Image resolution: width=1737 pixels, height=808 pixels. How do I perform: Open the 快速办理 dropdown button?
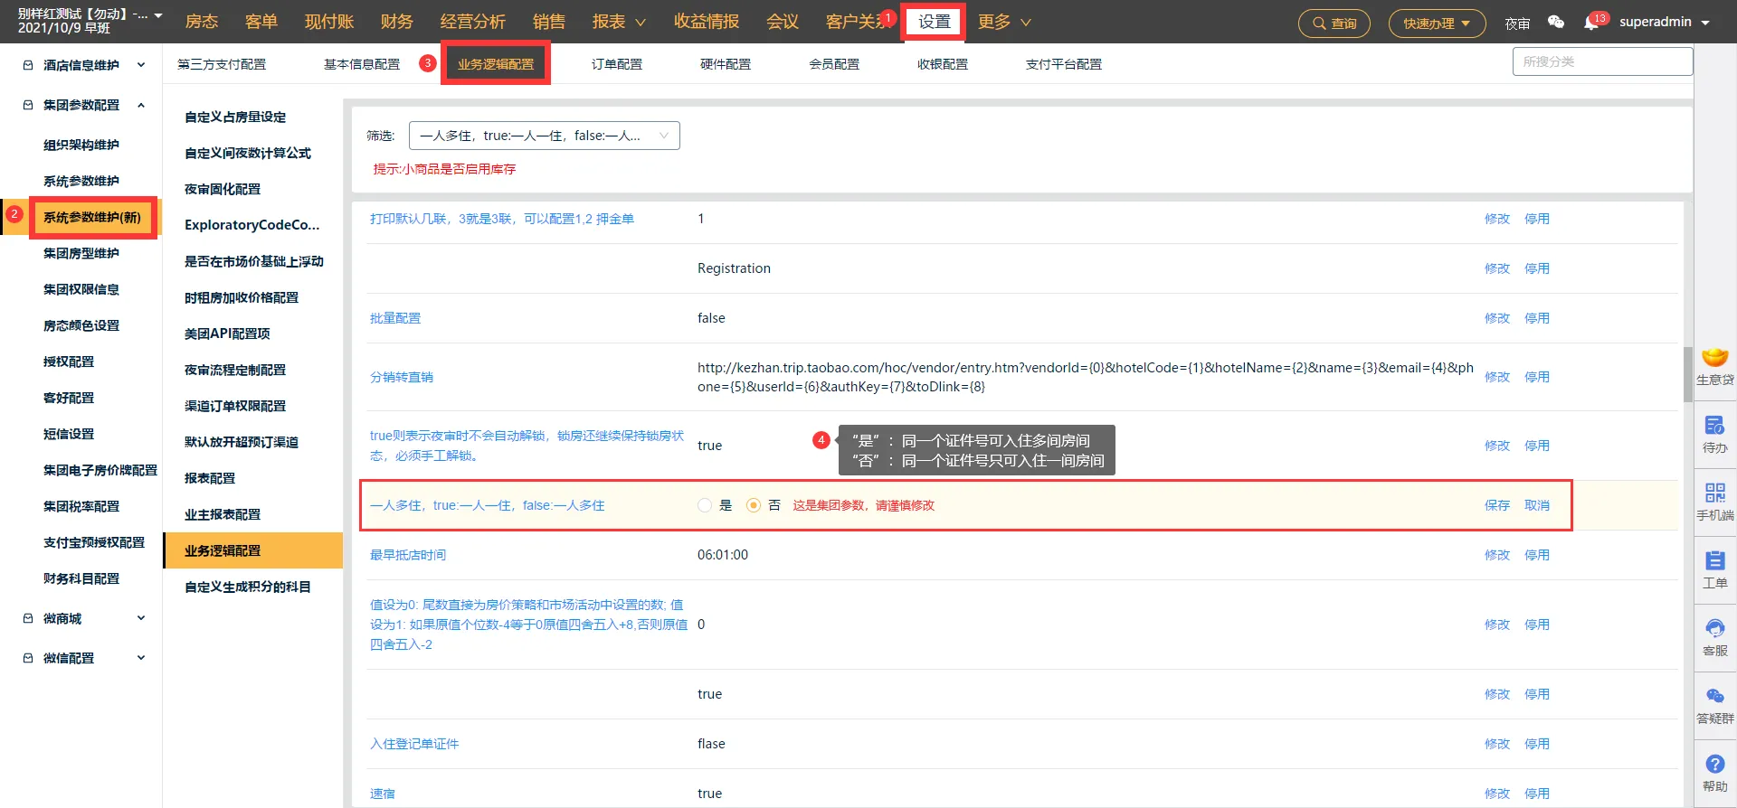tap(1437, 23)
